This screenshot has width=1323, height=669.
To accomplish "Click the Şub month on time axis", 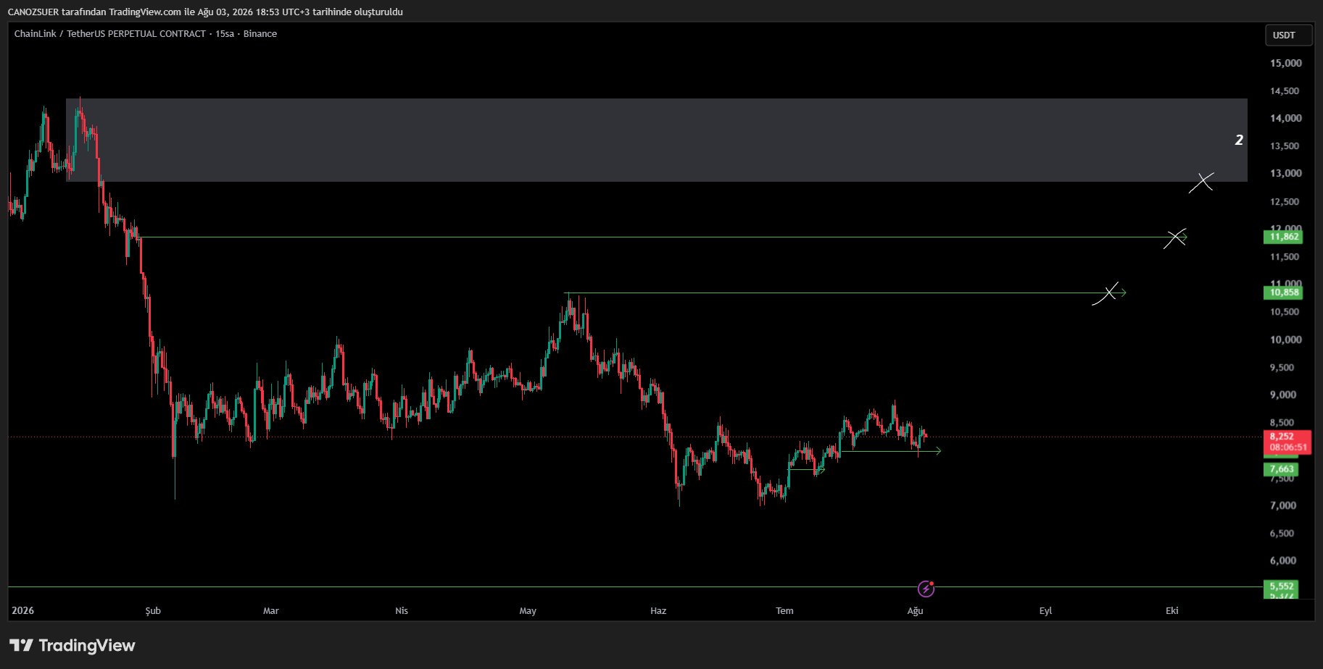I will pyautogui.click(x=153, y=610).
